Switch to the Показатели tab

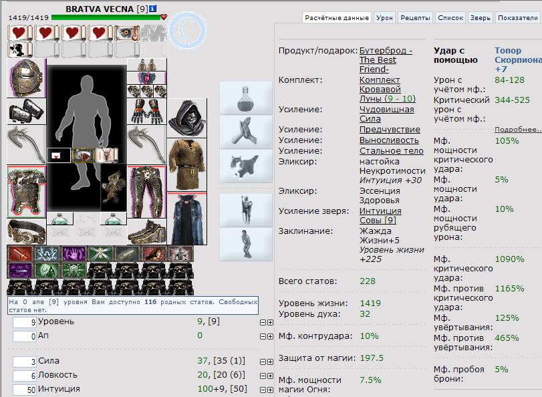[x=518, y=17]
